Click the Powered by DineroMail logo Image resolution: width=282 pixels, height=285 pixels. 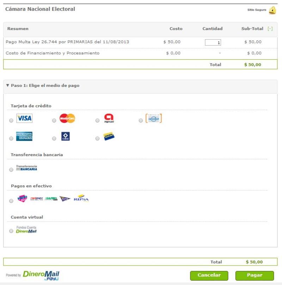[41, 275]
